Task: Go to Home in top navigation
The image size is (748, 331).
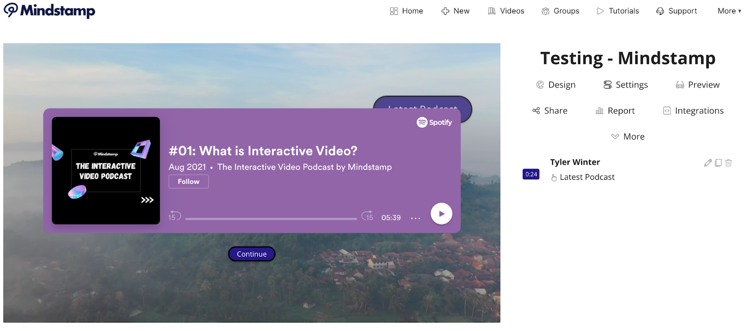Action: [x=406, y=11]
